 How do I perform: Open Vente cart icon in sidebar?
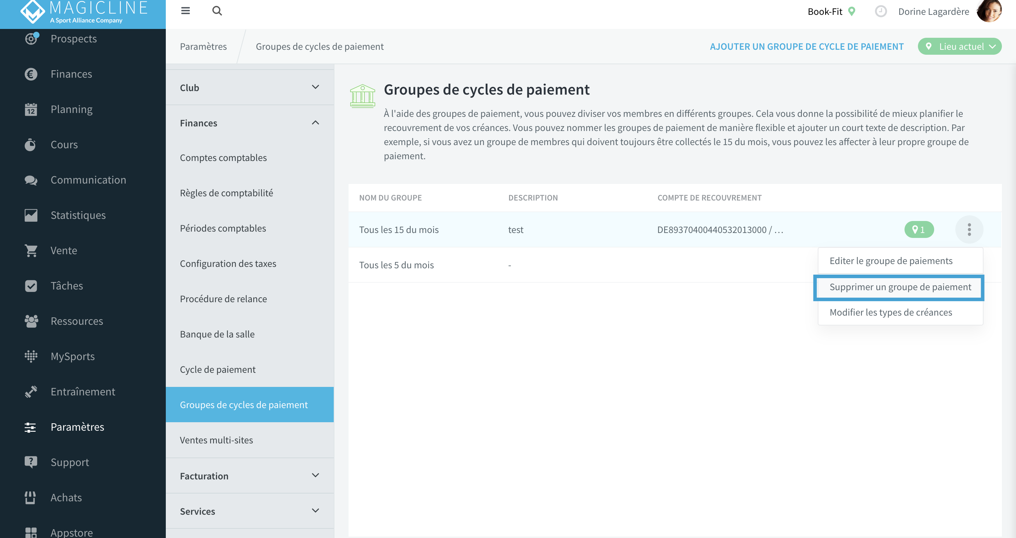pyautogui.click(x=31, y=251)
